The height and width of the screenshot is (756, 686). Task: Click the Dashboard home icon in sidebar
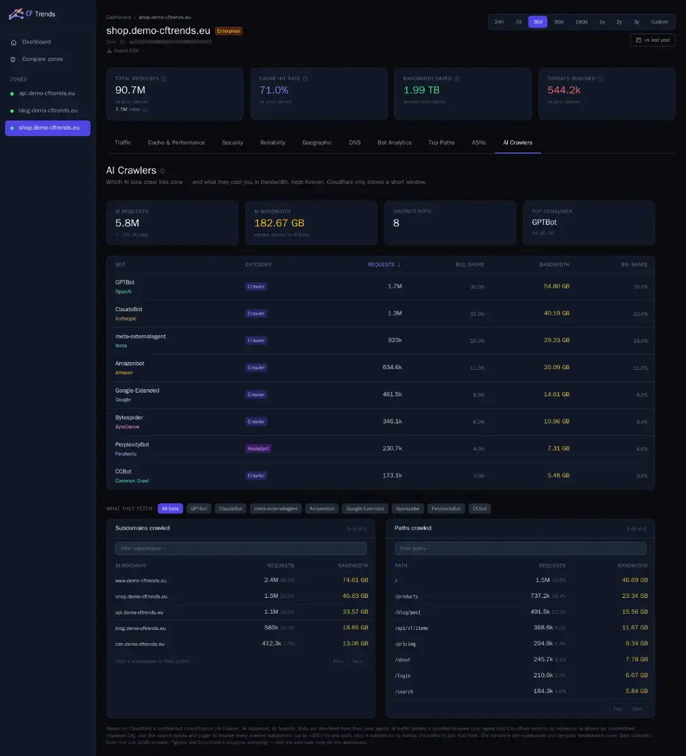(x=13, y=42)
